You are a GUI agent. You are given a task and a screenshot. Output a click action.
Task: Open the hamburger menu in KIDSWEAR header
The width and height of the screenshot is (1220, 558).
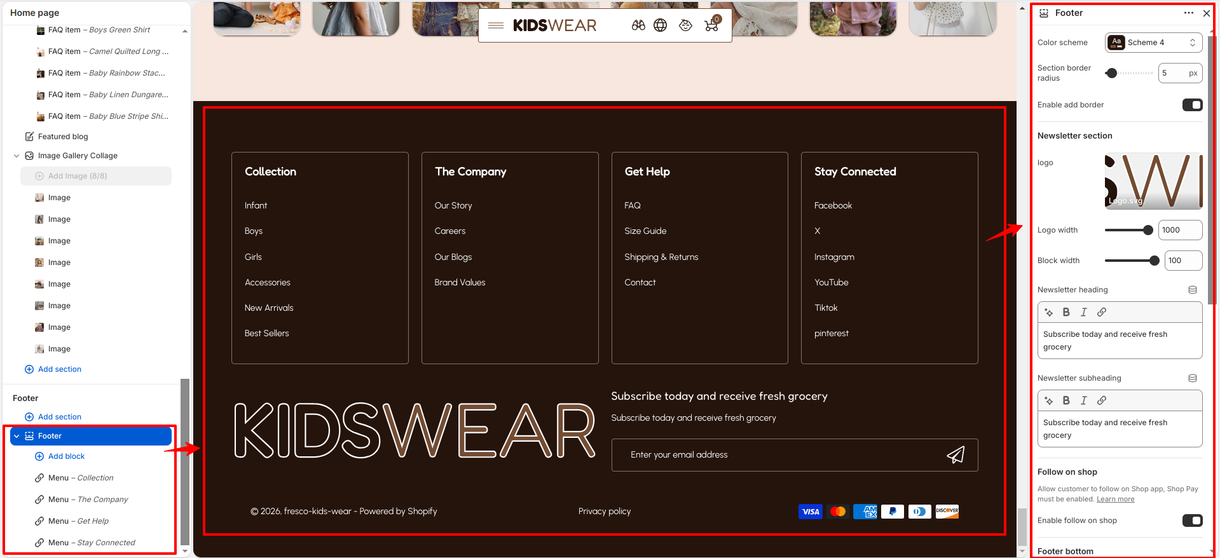[x=496, y=25]
